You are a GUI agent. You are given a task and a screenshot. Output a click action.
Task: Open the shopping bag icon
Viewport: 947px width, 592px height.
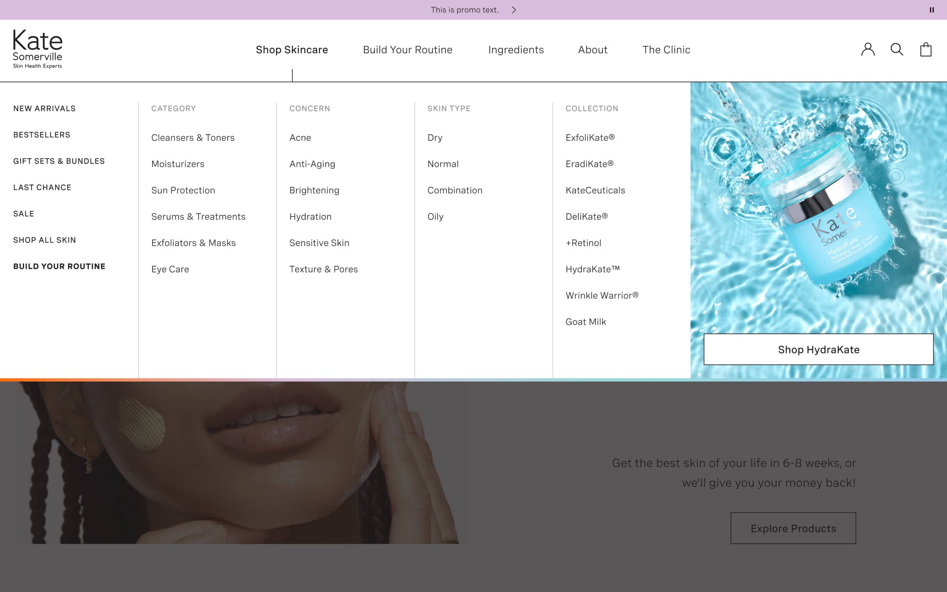pyautogui.click(x=926, y=50)
